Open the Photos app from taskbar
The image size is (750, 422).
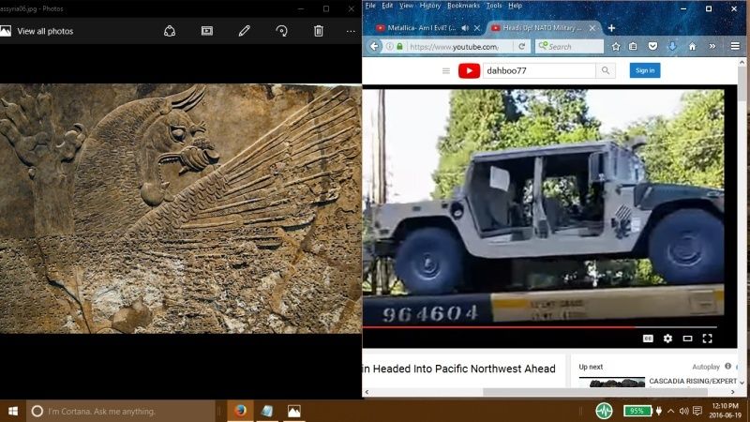293,411
